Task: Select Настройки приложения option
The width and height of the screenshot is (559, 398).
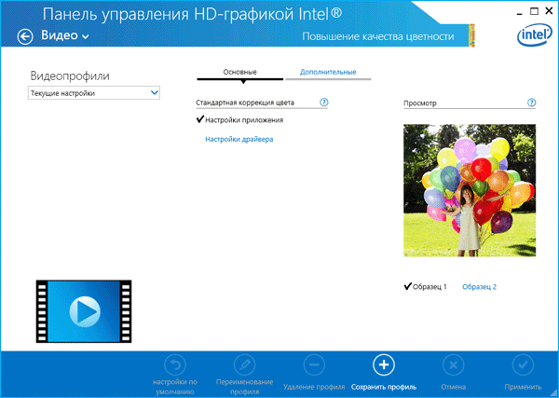Action: (244, 120)
